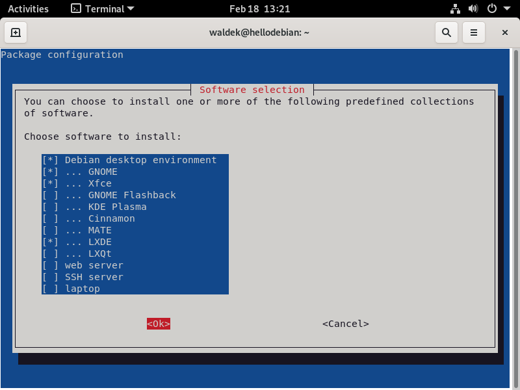Image resolution: width=520 pixels, height=390 pixels.
Task: Check the KDE Plasma option
Action: 135,207
